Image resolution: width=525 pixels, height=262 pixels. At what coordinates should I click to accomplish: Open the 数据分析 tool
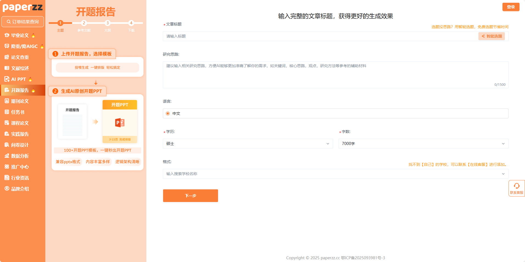tap(20, 156)
